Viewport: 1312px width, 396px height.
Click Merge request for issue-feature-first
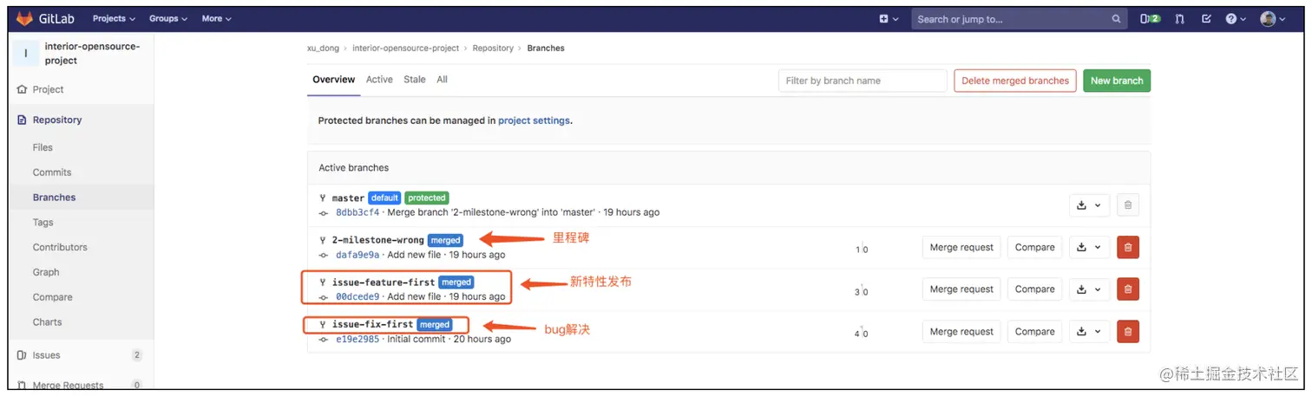tap(961, 289)
